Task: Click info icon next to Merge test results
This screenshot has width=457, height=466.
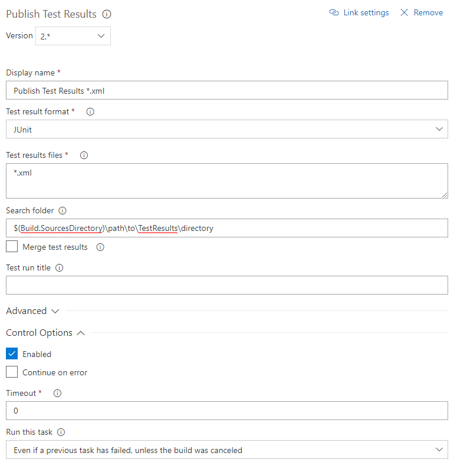Action: pos(100,247)
